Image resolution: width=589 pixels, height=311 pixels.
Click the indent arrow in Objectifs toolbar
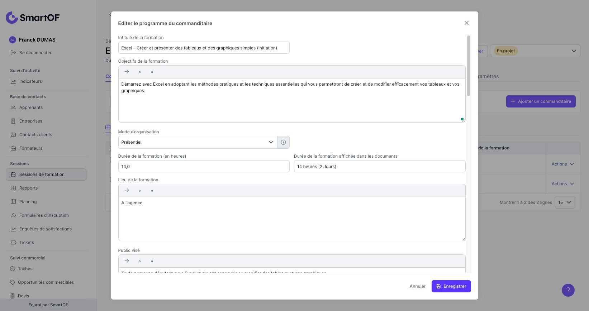click(127, 72)
